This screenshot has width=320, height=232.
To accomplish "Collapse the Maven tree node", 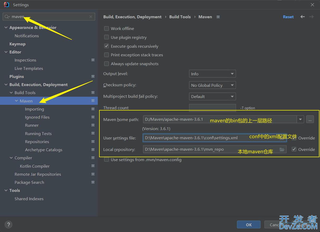I will [x=16, y=101].
